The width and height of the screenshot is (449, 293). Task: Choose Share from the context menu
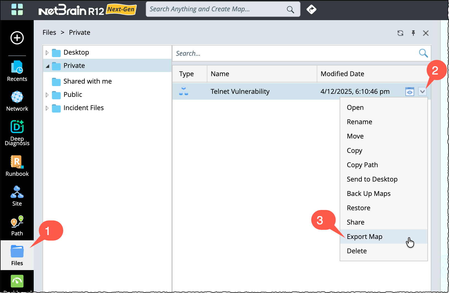(x=384, y=222)
